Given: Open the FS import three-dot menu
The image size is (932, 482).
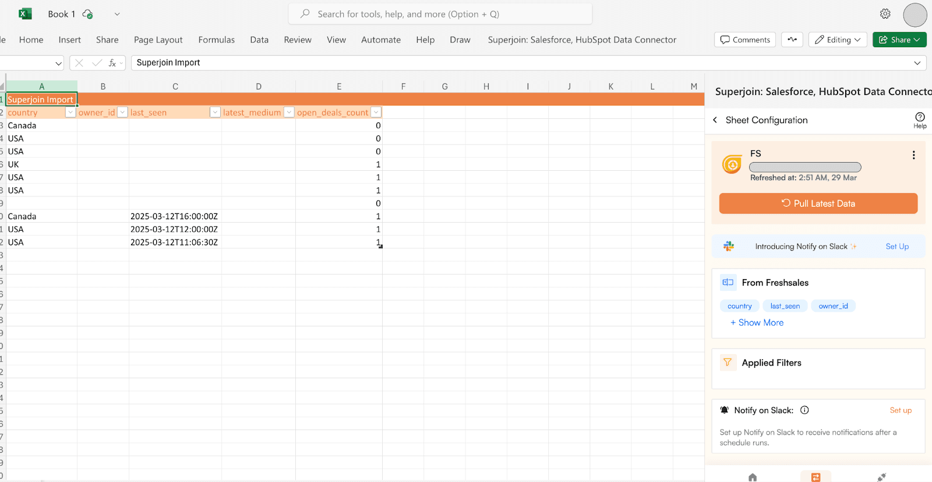Looking at the screenshot, I should (913, 155).
